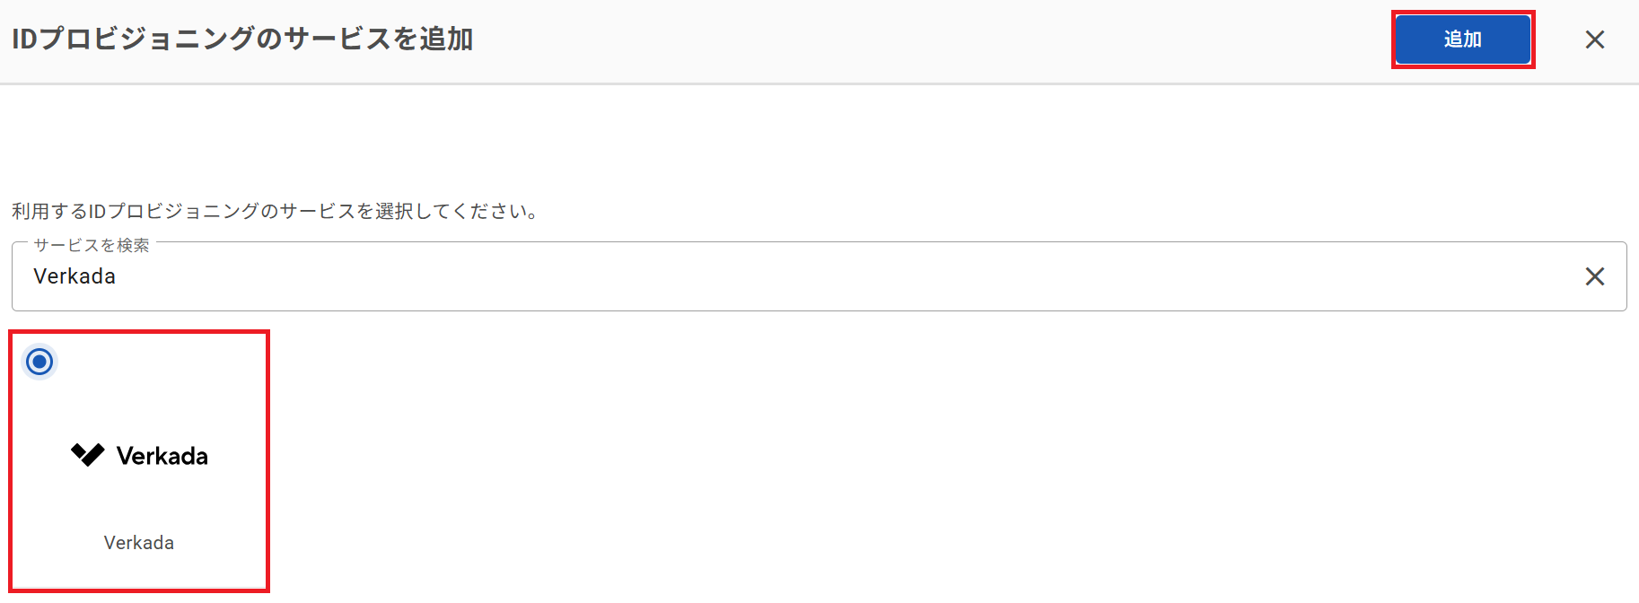
Task: Place cursor after Verkada in search box
Action: [x=118, y=276]
